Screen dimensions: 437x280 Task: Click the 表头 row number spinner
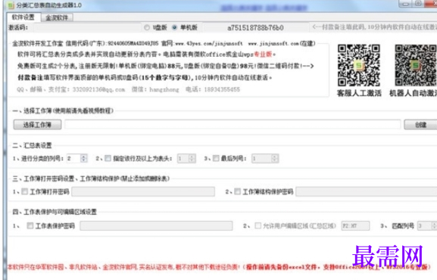coord(186,158)
